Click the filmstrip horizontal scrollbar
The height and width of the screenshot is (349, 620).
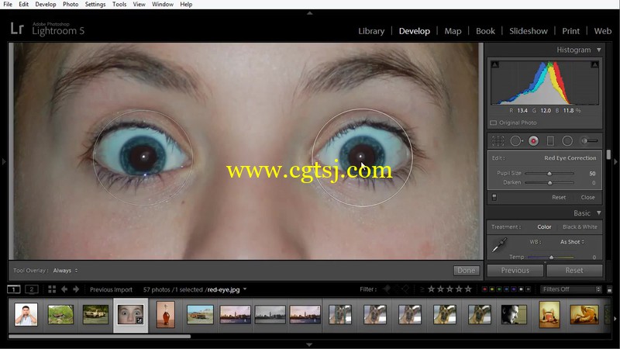point(99,337)
